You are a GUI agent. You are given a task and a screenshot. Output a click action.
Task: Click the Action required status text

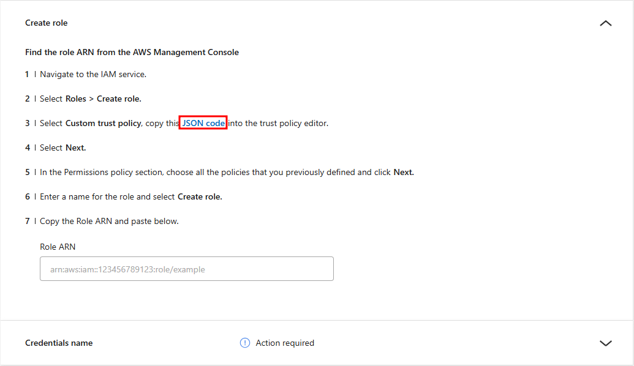point(285,343)
